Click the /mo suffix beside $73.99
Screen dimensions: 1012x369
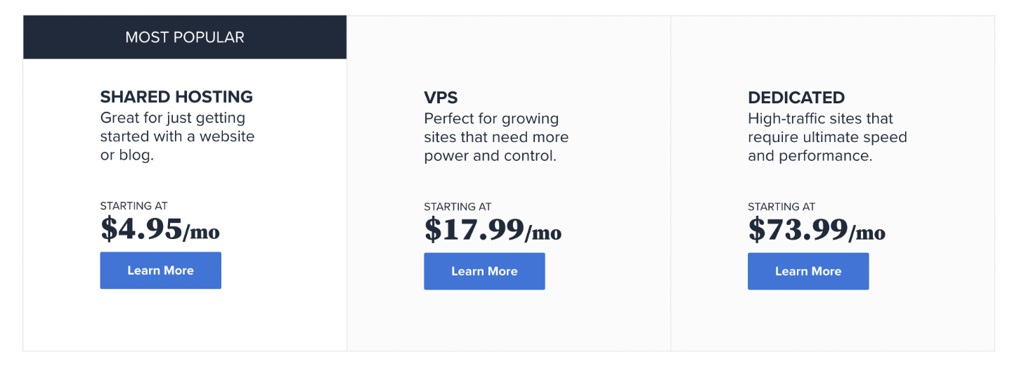tap(867, 233)
